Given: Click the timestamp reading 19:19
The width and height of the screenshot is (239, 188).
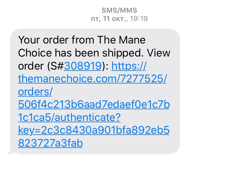Looking at the screenshot, I should pos(139,18).
